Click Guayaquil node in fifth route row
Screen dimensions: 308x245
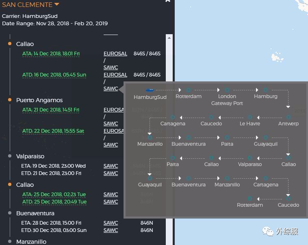150,178
